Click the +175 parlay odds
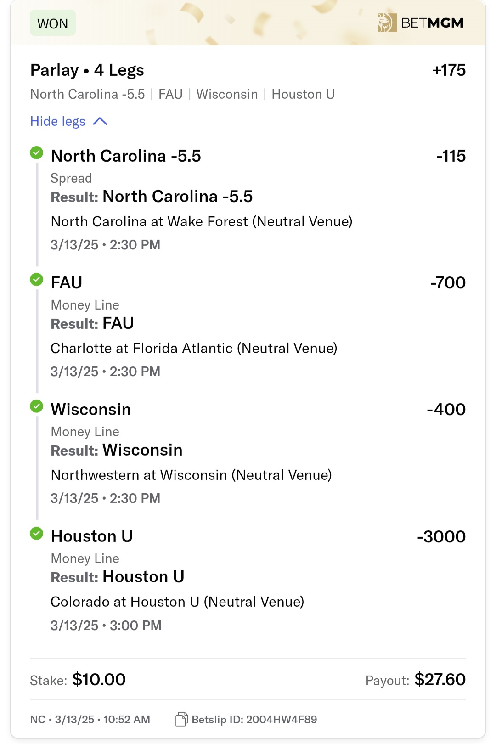Screen dimensions: 496x744 449,70
